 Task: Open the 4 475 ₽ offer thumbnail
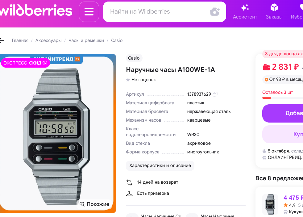(x=270, y=204)
